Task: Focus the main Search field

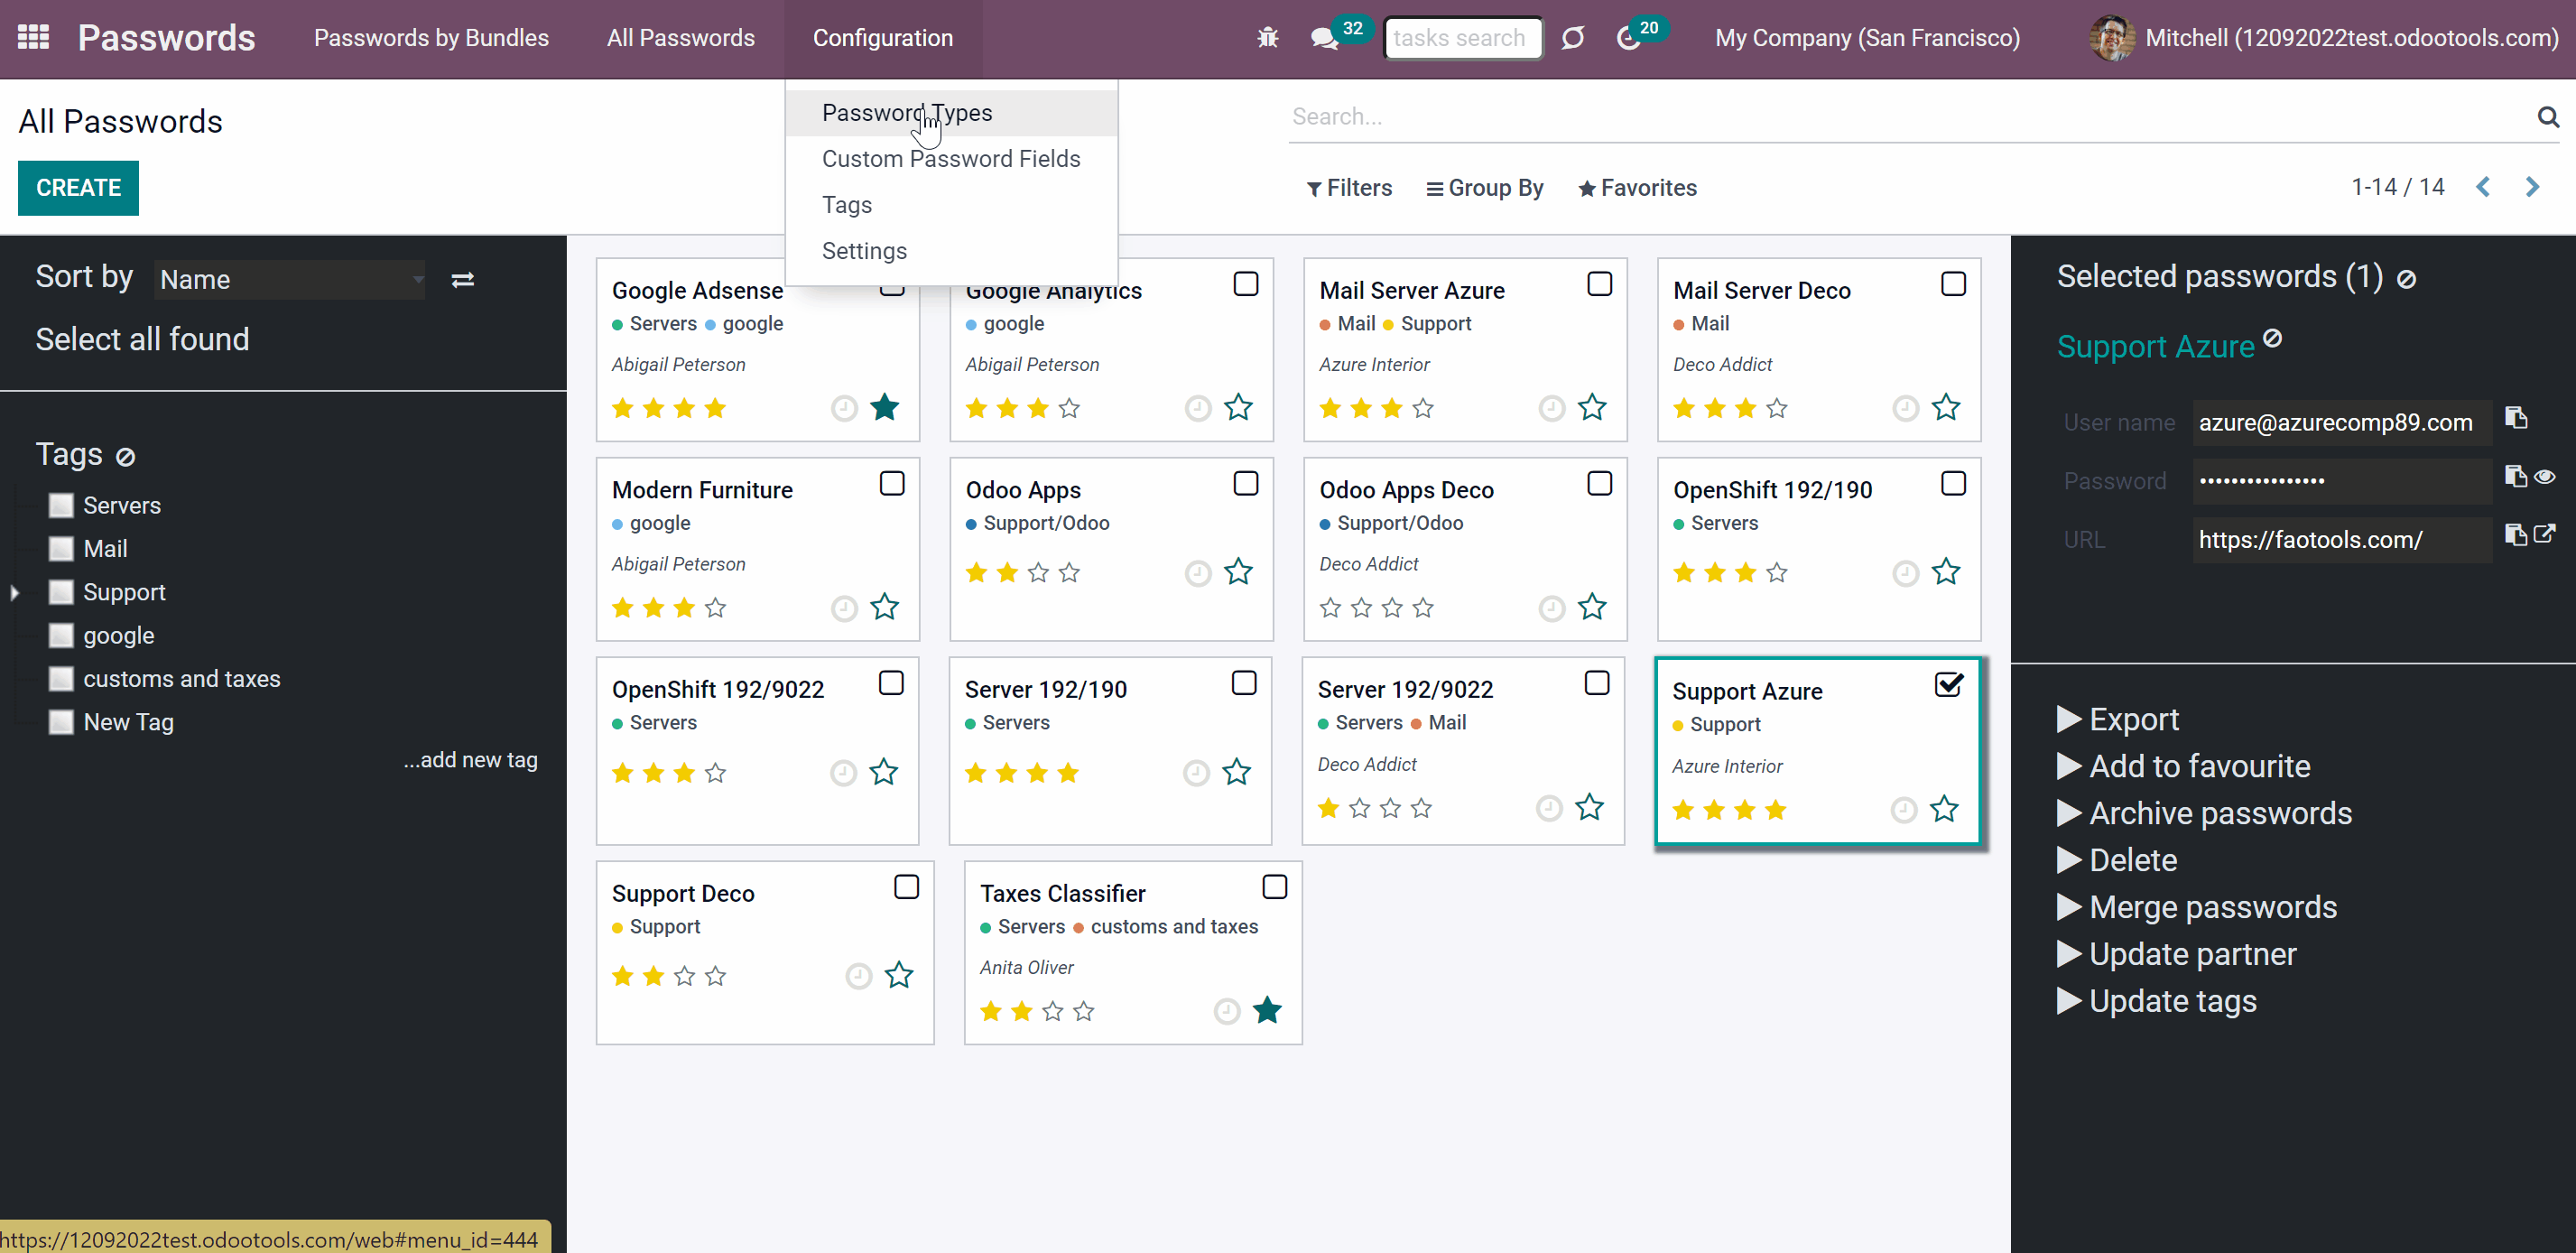Action: pyautogui.click(x=1908, y=117)
